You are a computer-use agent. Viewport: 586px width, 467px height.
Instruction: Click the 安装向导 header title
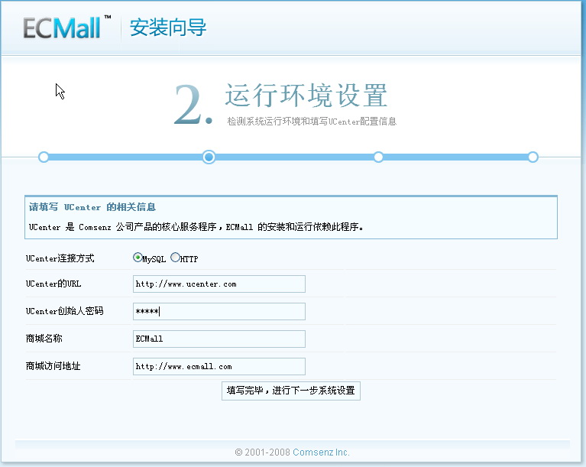pyautogui.click(x=168, y=28)
